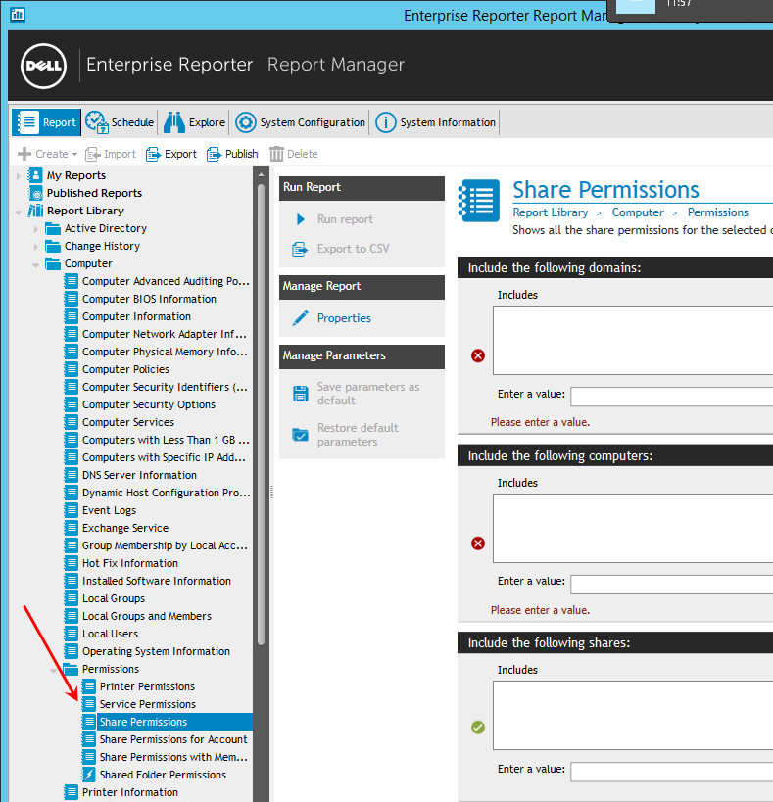The image size is (773, 802).
Task: Select Published Reports in tree
Action: [94, 193]
